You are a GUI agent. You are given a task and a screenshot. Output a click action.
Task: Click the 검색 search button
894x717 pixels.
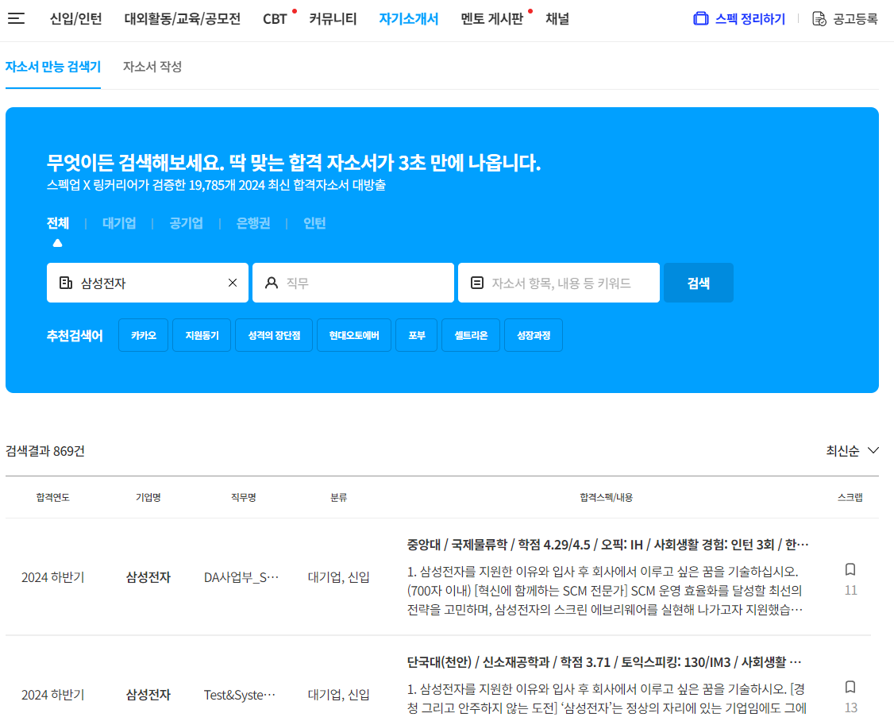click(x=699, y=283)
